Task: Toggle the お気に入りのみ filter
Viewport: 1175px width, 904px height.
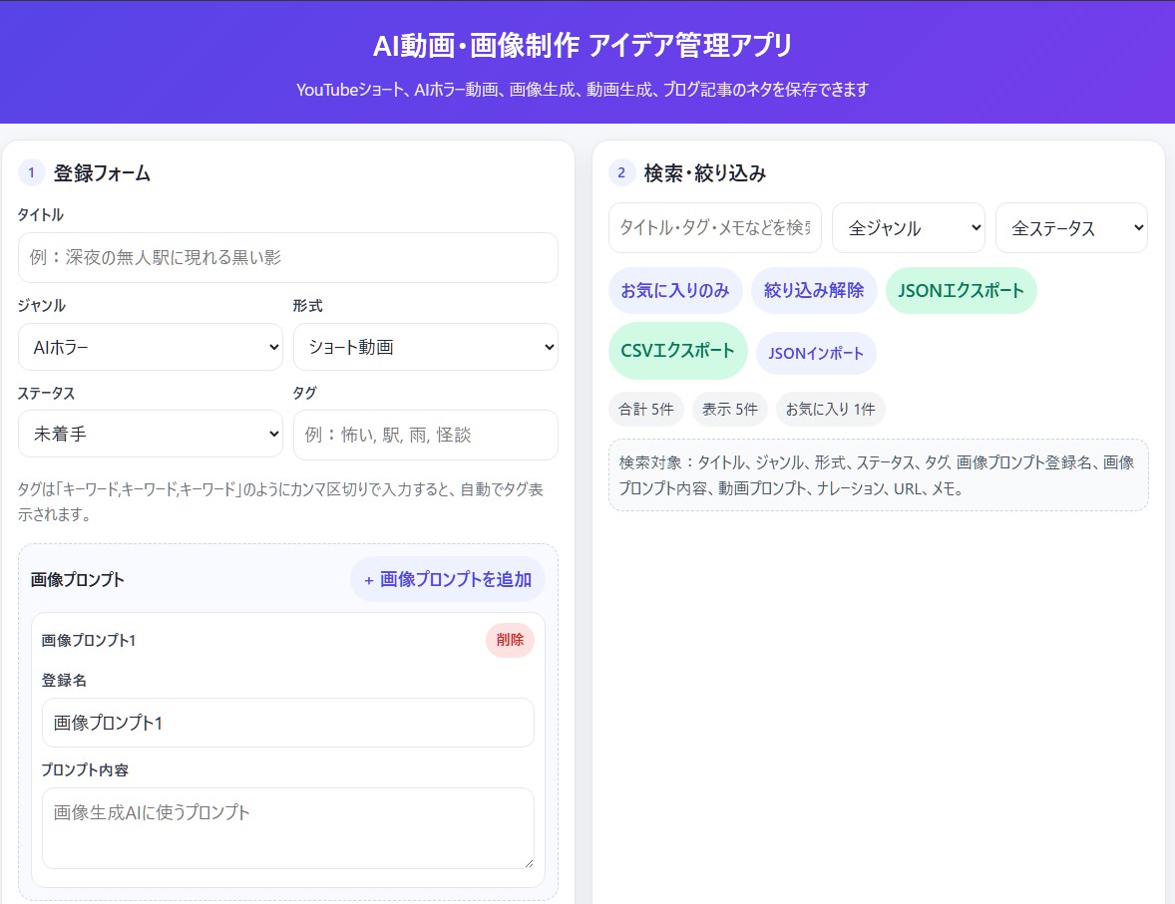Action: [675, 291]
